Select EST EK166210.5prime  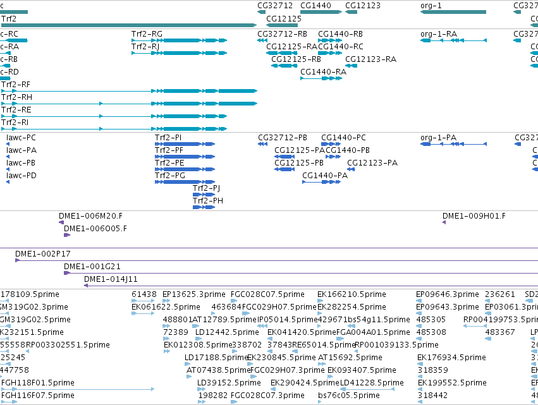point(321,301)
